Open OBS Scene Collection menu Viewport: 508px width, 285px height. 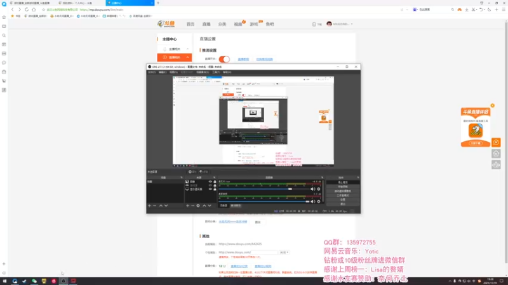point(203,72)
